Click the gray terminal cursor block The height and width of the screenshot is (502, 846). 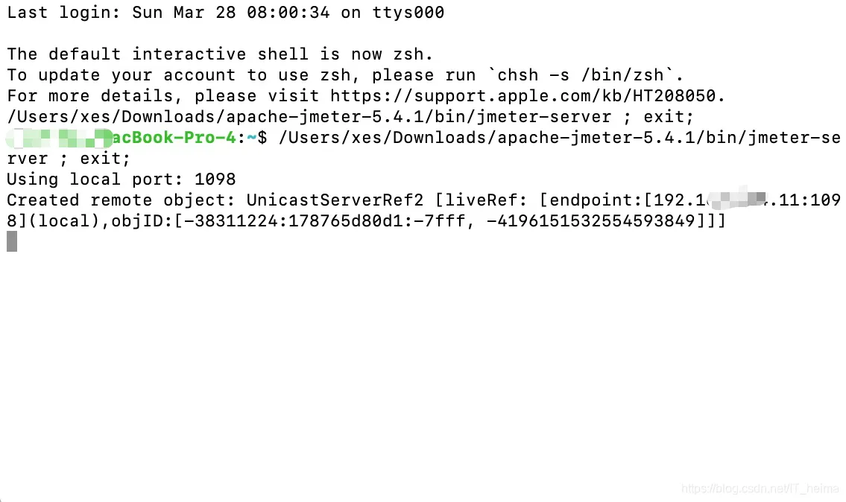click(x=12, y=241)
